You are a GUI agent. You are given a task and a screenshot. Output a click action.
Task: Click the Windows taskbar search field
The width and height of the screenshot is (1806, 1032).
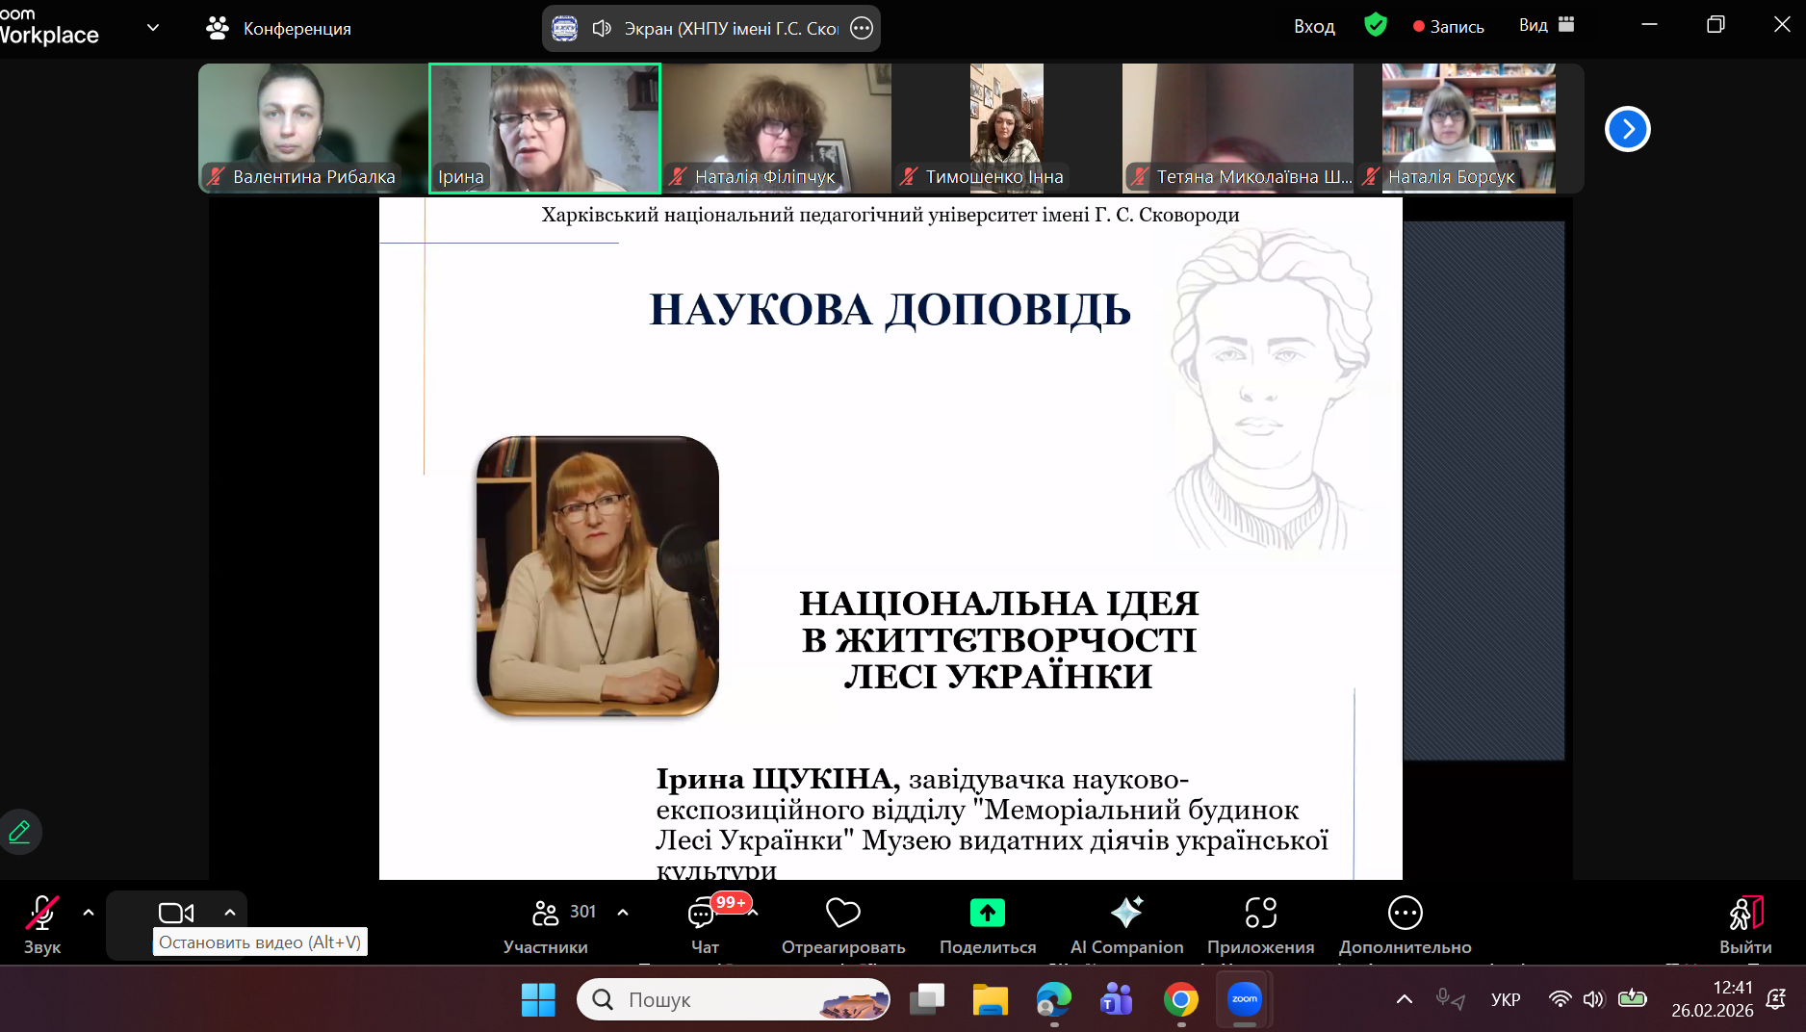pos(732,1000)
